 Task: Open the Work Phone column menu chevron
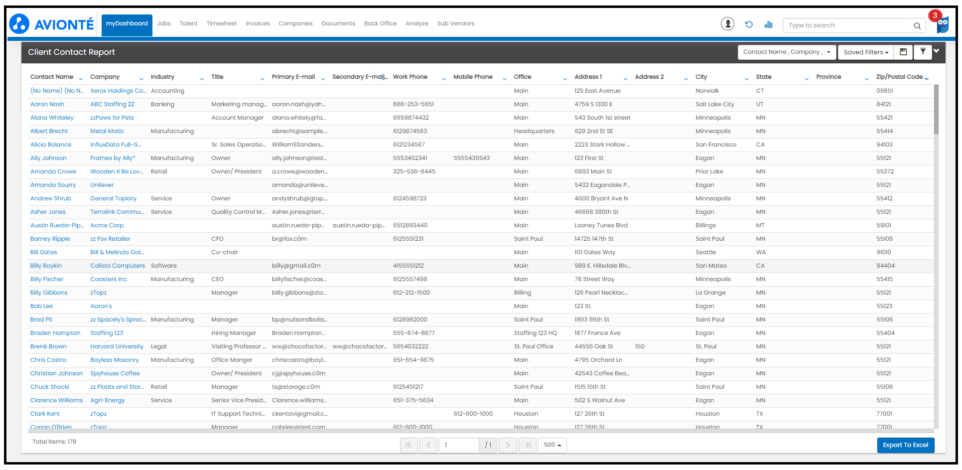(444, 79)
